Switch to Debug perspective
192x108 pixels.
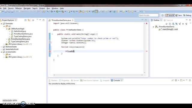coord(187,15)
